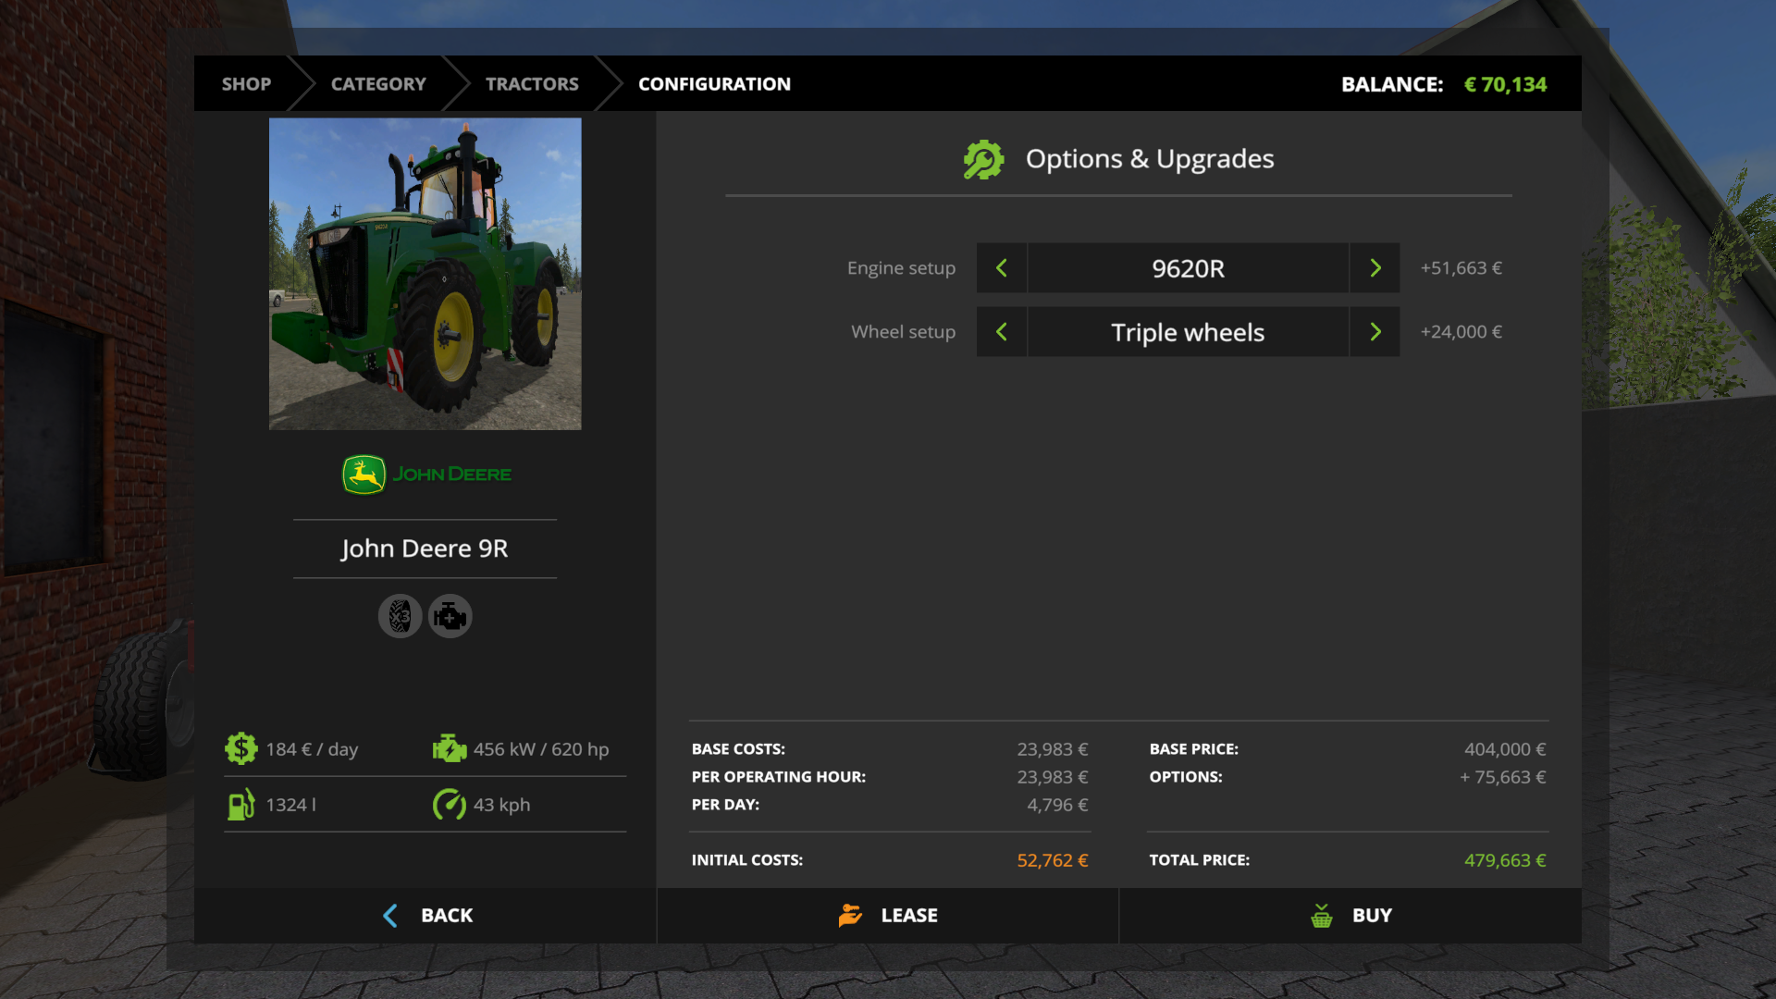The image size is (1776, 999).
Task: Click the engine power icon
Action: (450, 748)
